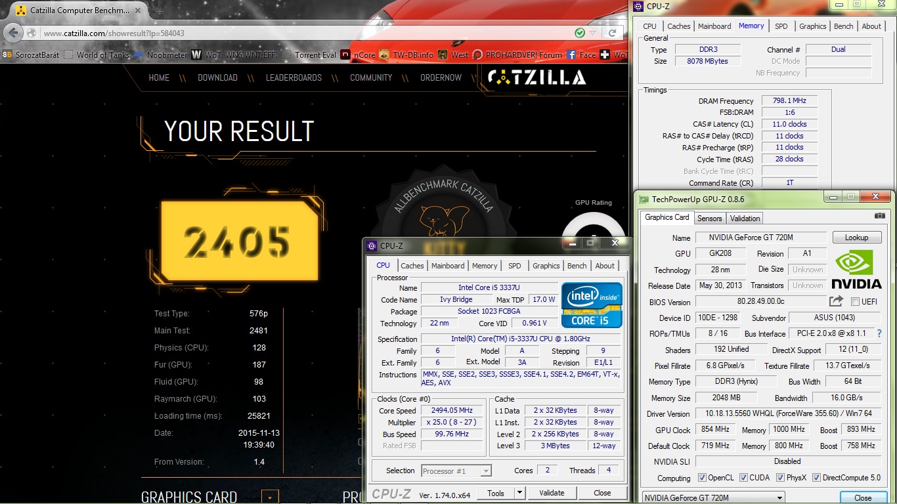This screenshot has height=504, width=897.
Task: Click the DRAM Frequency value 798.1 MHz
Action: click(x=789, y=101)
